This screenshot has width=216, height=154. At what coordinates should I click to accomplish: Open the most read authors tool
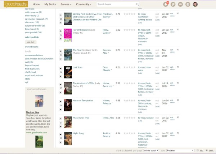(x=34, y=76)
